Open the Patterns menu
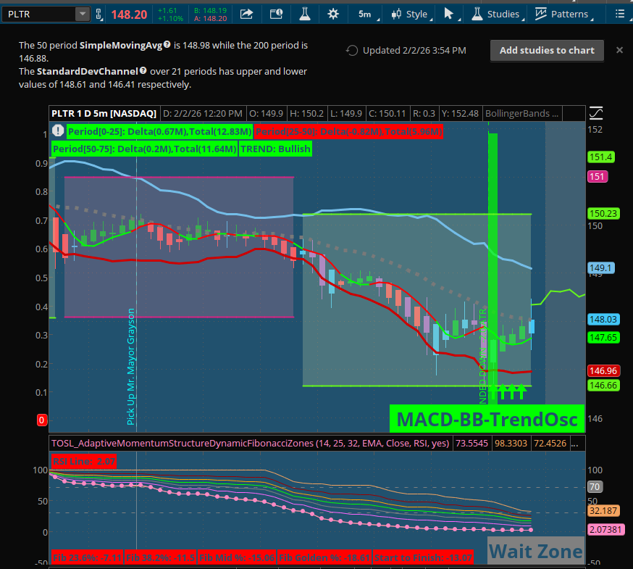The image size is (633, 569). [562, 14]
